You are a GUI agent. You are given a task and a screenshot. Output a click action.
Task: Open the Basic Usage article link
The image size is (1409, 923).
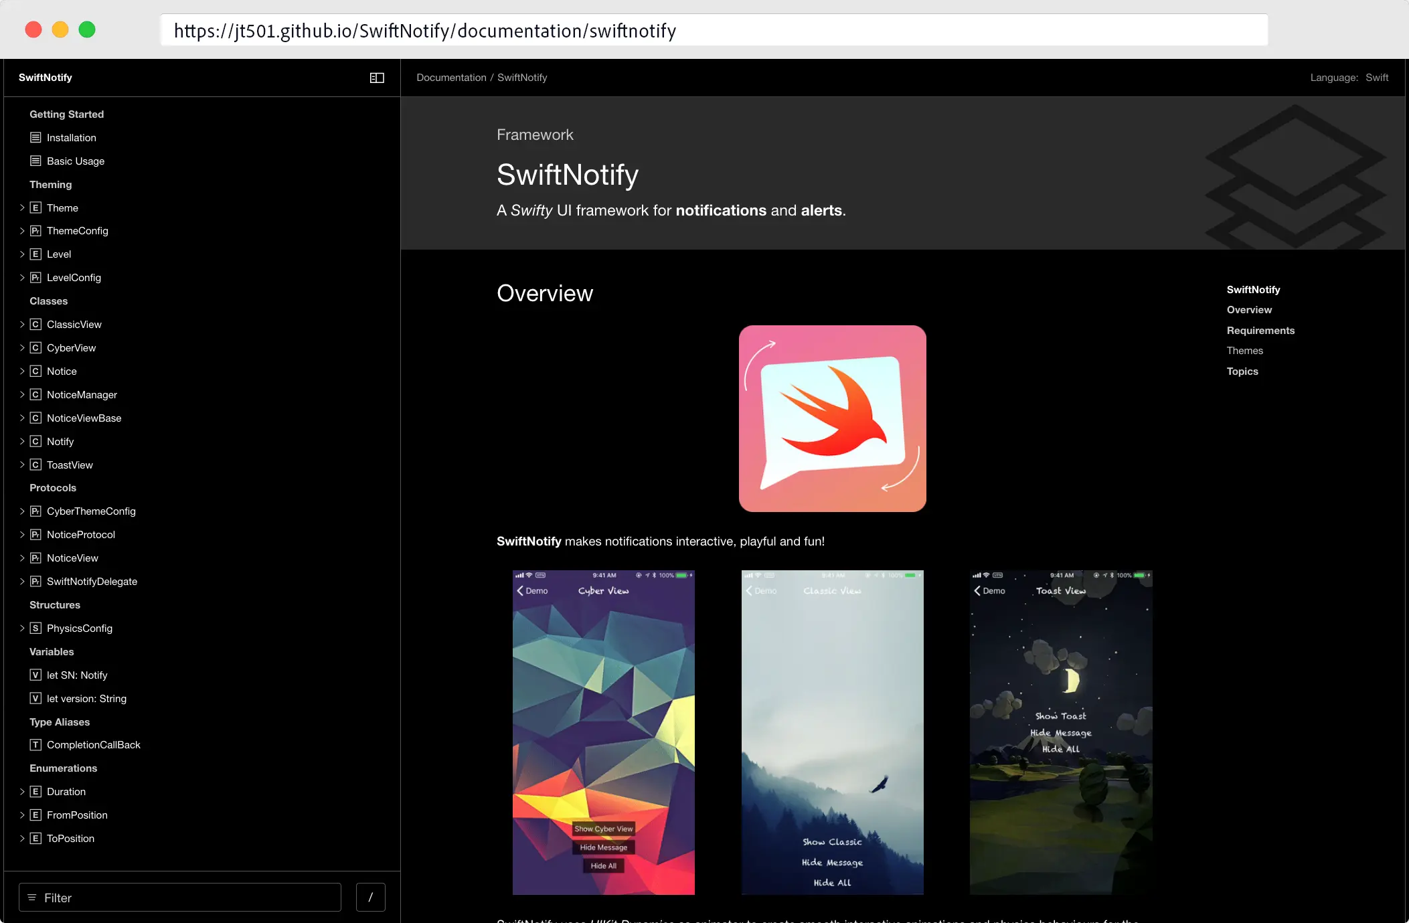click(76, 161)
